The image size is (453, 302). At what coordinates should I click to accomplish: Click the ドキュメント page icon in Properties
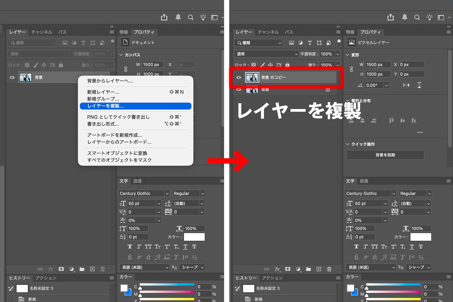point(125,43)
